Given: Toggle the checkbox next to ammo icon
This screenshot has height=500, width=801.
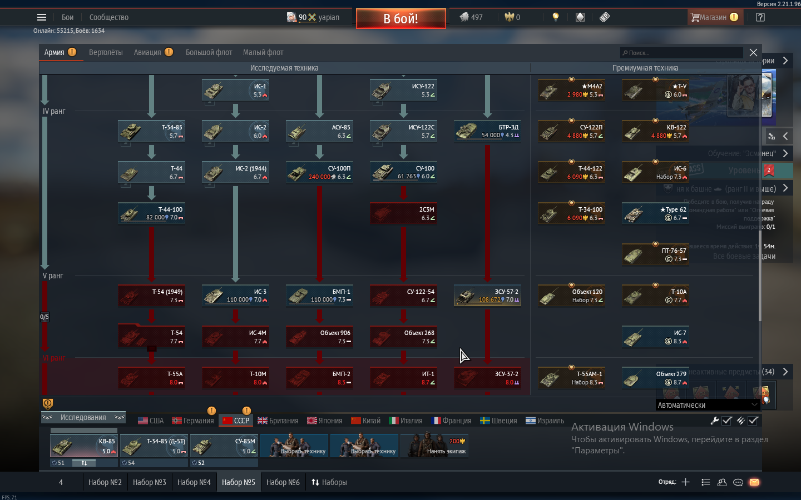Looking at the screenshot, I should [x=753, y=421].
